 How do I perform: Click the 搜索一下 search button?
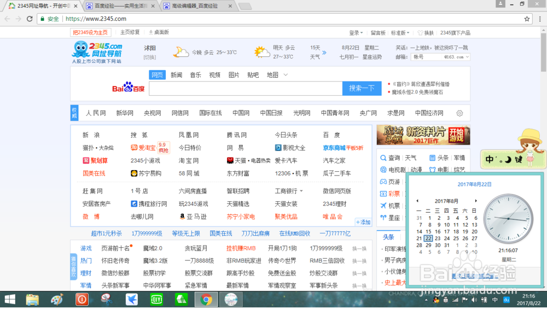(x=362, y=88)
